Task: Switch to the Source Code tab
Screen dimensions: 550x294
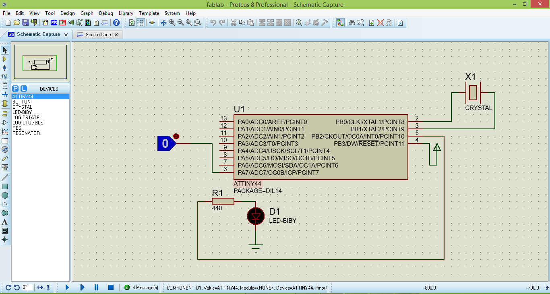Action: [x=98, y=35]
